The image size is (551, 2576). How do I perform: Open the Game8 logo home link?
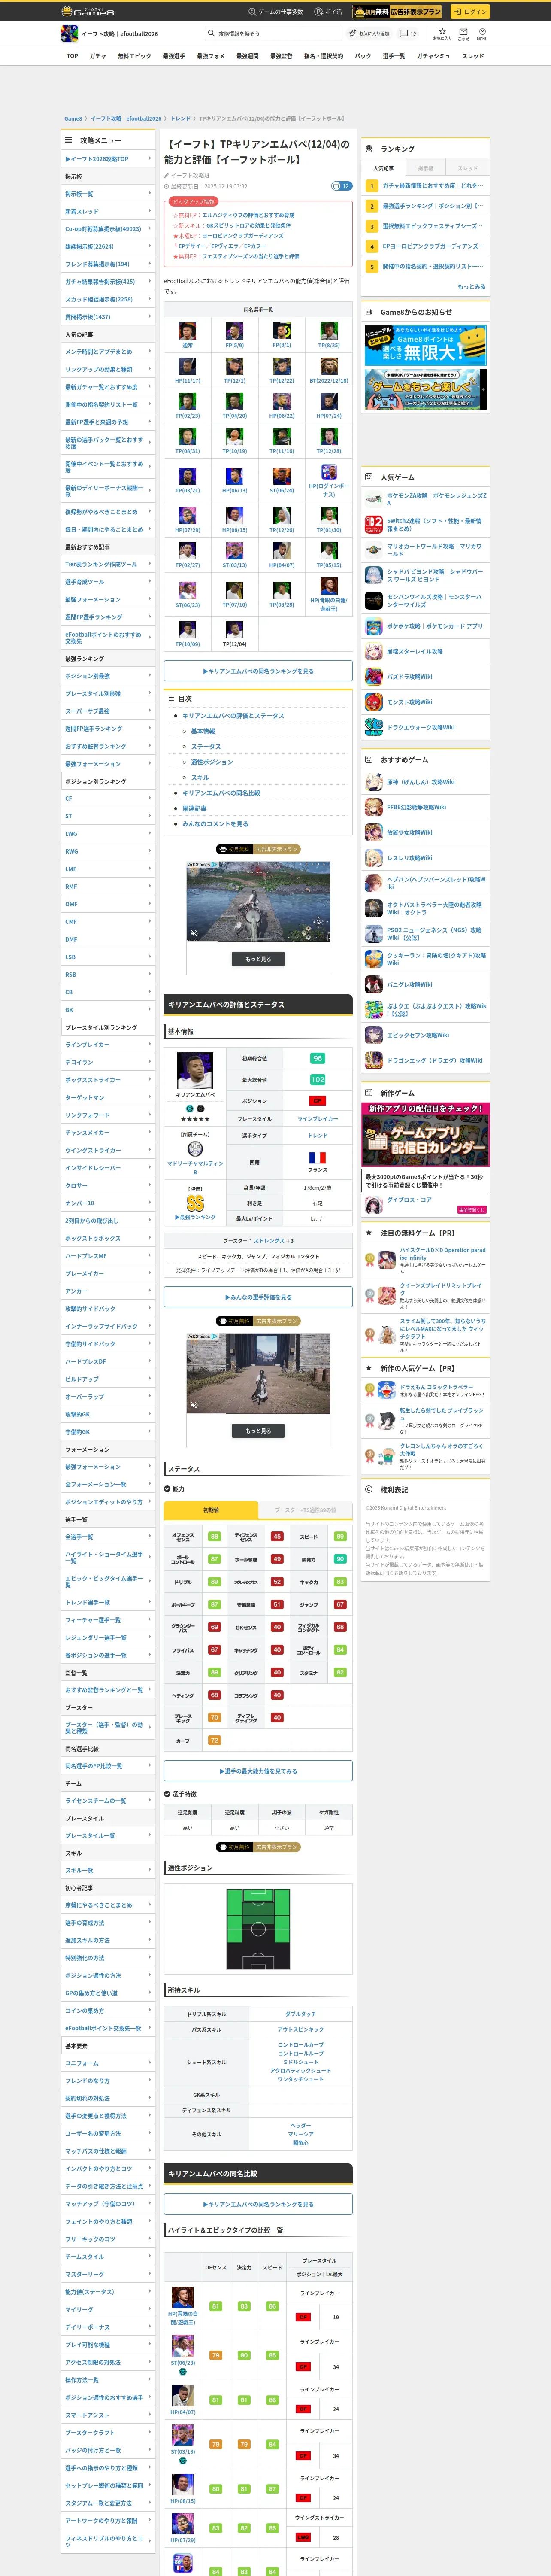point(88,12)
